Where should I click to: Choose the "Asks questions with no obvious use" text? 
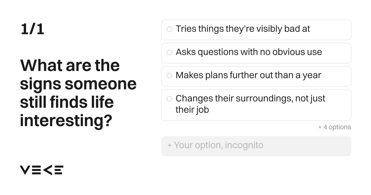249,52
